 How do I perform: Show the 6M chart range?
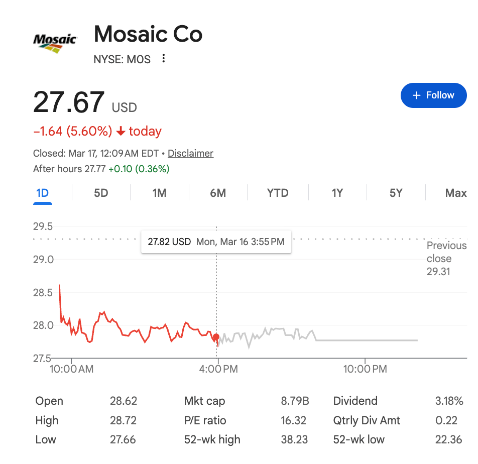tap(218, 193)
